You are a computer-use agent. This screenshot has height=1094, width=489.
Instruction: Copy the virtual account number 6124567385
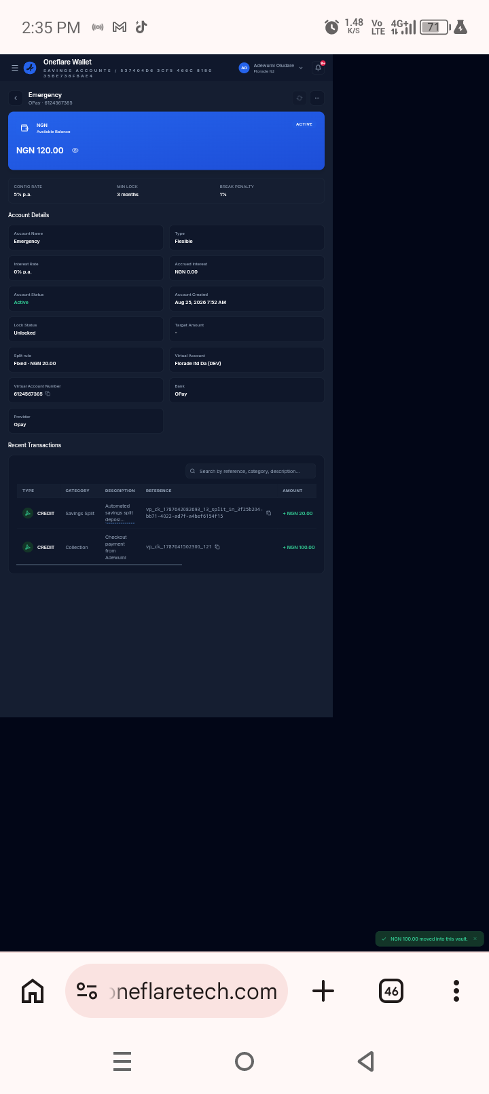pyautogui.click(x=48, y=394)
